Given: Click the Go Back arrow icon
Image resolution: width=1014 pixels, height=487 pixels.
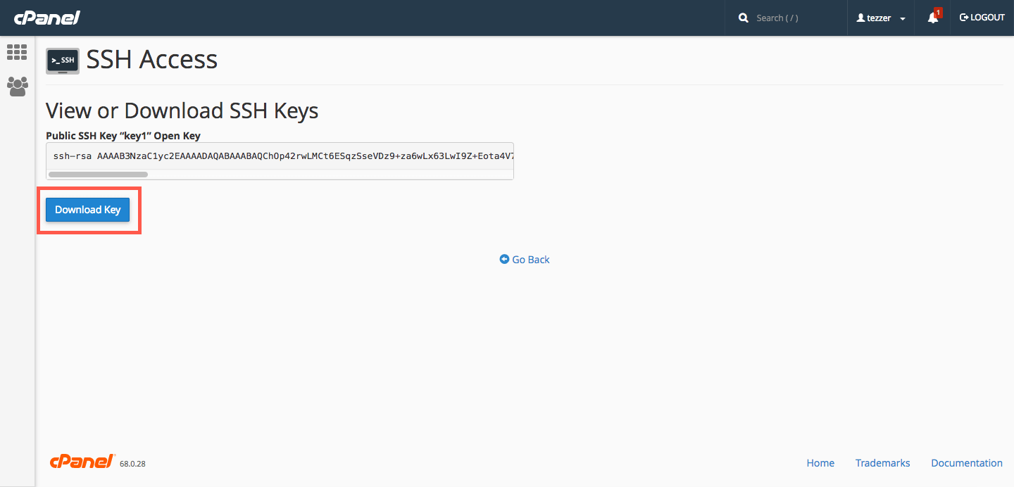Looking at the screenshot, I should click(x=504, y=259).
